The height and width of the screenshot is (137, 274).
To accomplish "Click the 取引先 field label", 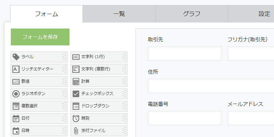I will pos(155,40).
